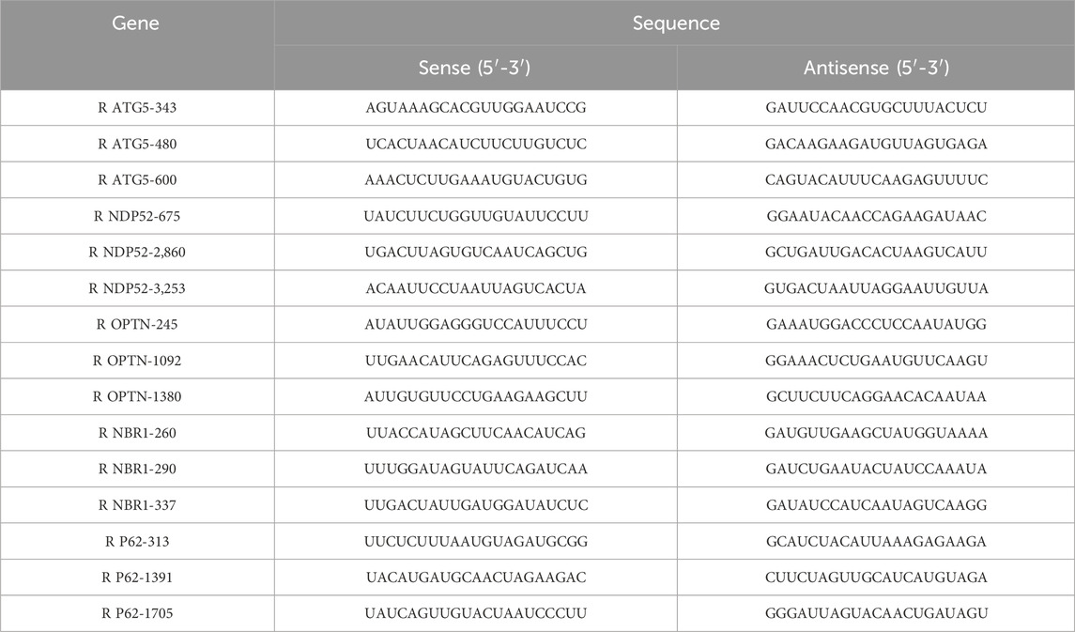Select the R NDP52-3,253 gene cell
This screenshot has height=632, width=1075.
[x=137, y=288]
